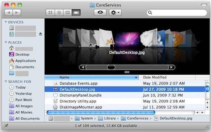Click the DictionaryPanel.bundle file icon
Image resolution: width=211 pixels, height=132 pixels.
coord(55,95)
